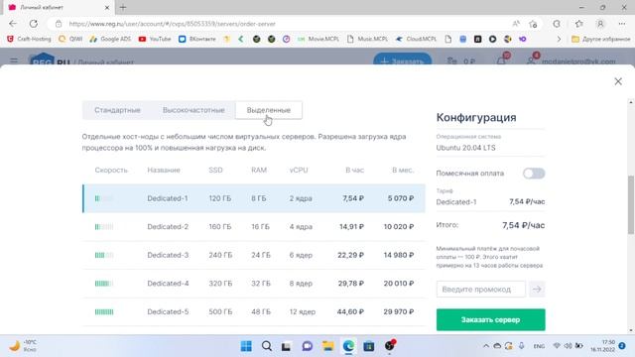This screenshot has height=357, width=635.
Task: Switch to Стандартные tariff tab
Action: 117,110
